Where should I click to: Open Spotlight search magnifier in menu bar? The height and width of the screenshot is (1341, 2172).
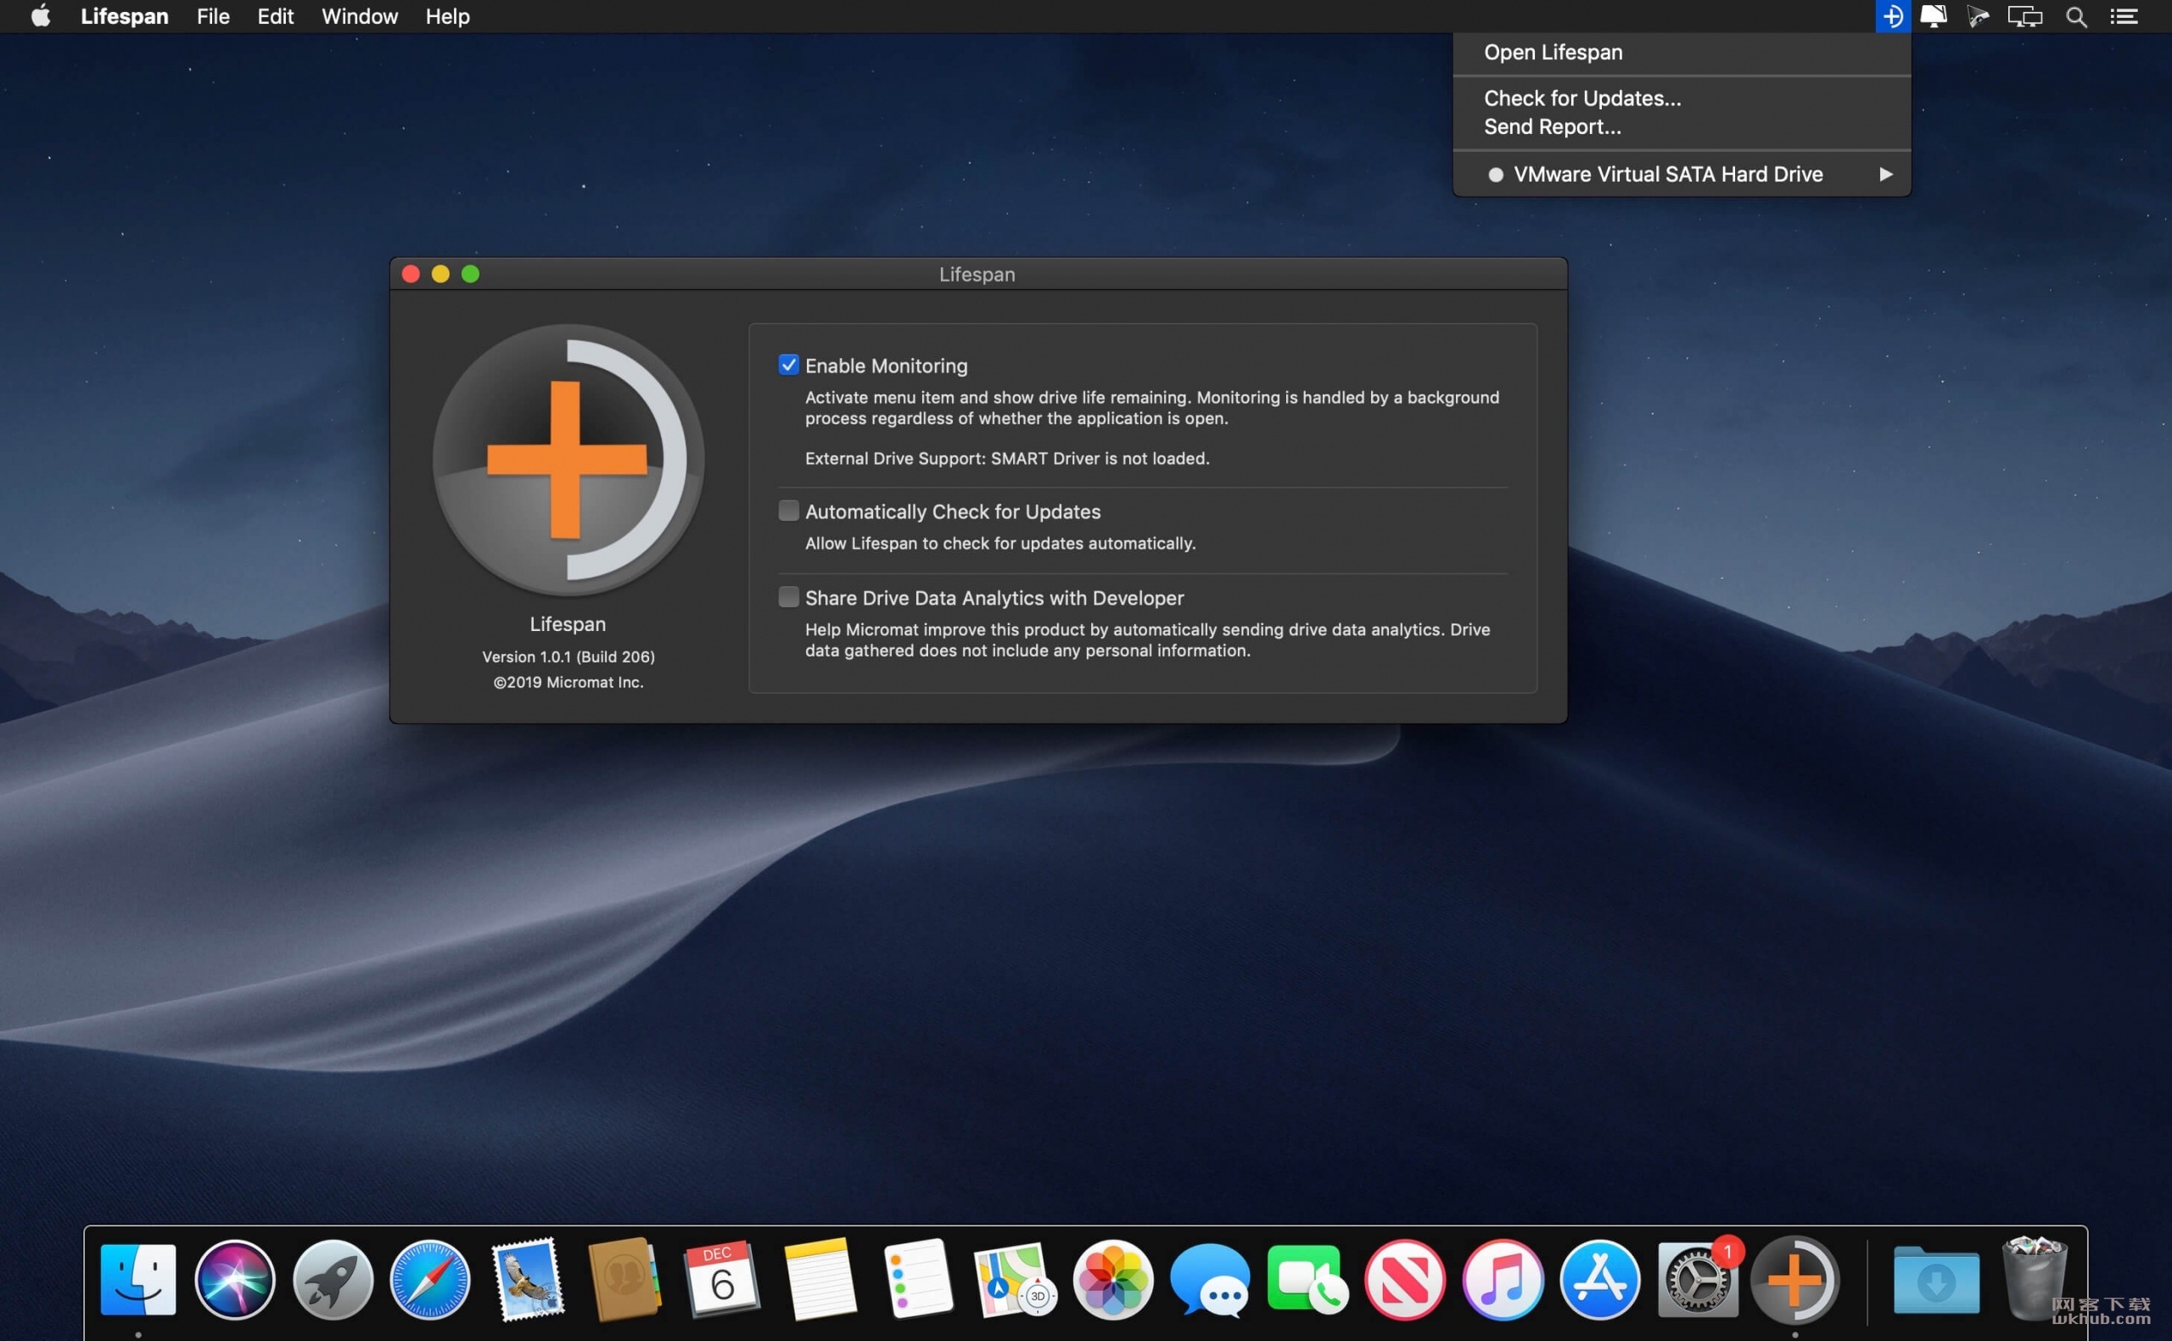click(x=2075, y=16)
